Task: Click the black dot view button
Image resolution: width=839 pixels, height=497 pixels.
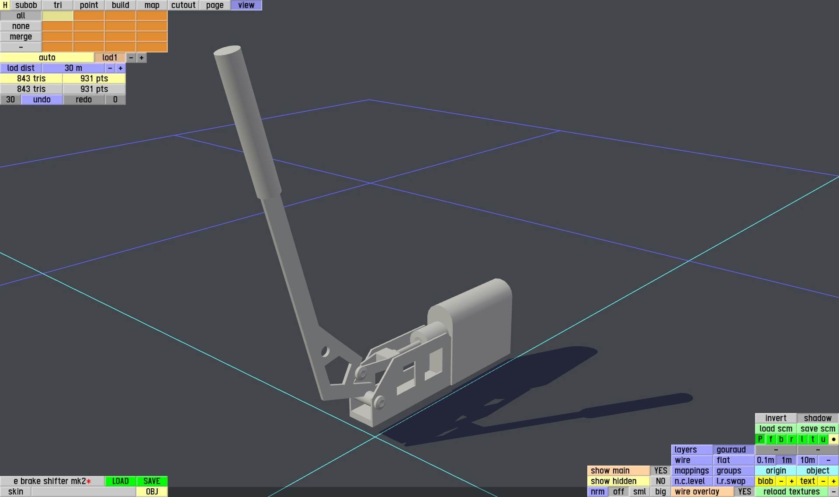Action: [x=833, y=439]
